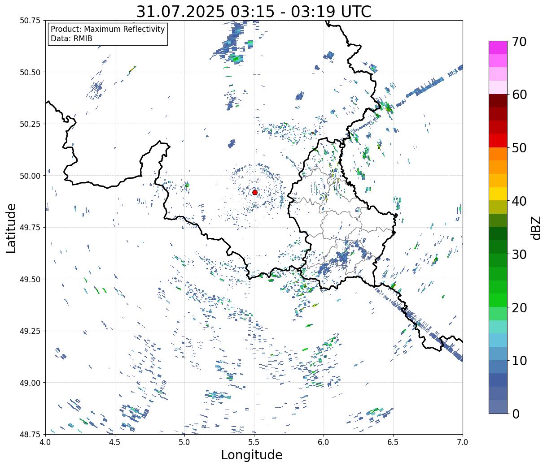This screenshot has width=547, height=466.
Task: Click the longitude tick label 4.0
Action: (x=45, y=442)
